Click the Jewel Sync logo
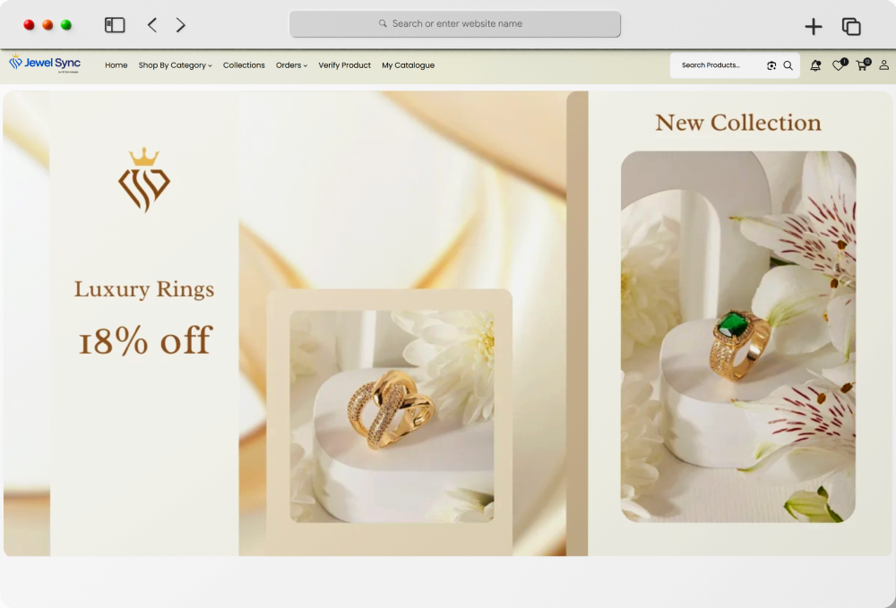The width and height of the screenshot is (896, 608). tap(45, 64)
